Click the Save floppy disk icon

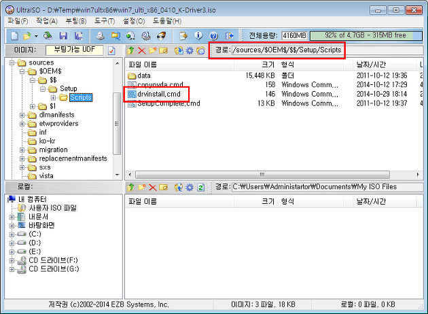tap(63, 36)
